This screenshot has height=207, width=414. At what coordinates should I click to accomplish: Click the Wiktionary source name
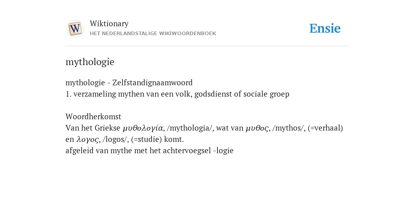pos(109,23)
